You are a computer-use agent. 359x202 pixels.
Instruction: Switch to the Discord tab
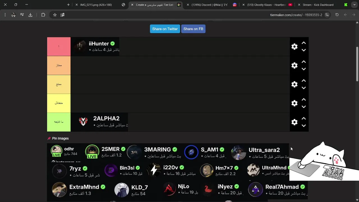point(211,5)
